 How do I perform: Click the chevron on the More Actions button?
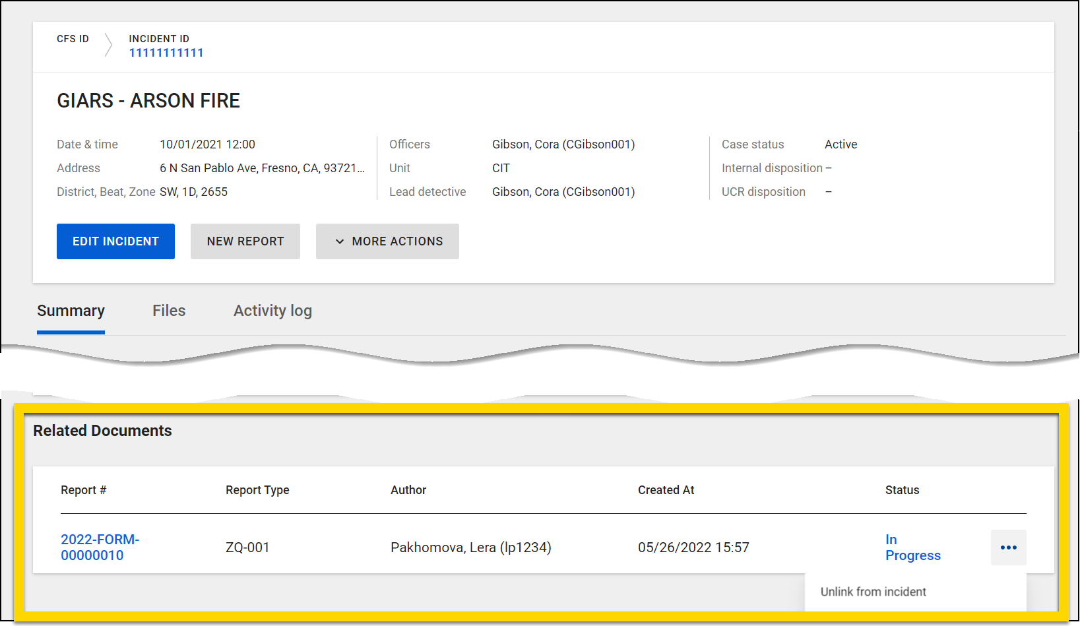(x=339, y=241)
